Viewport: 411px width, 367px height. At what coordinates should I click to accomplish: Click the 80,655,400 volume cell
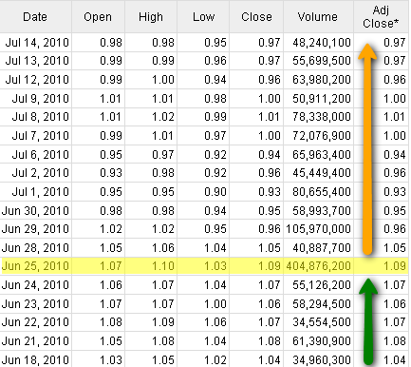(x=322, y=192)
